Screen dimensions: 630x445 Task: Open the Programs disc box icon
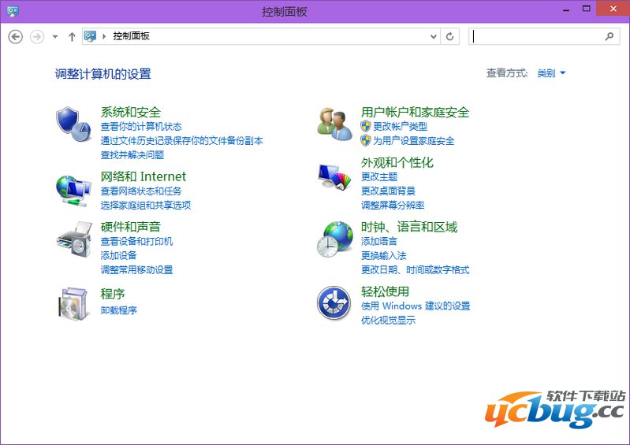pos(73,303)
